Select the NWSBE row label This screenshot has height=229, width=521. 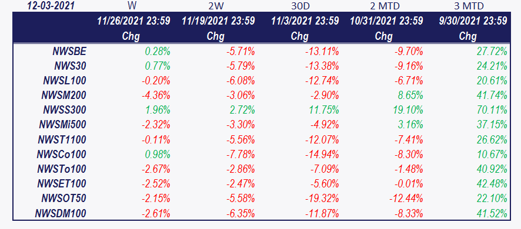[69, 52]
